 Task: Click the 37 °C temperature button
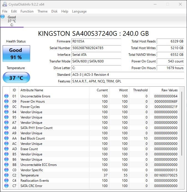point(16,77)
